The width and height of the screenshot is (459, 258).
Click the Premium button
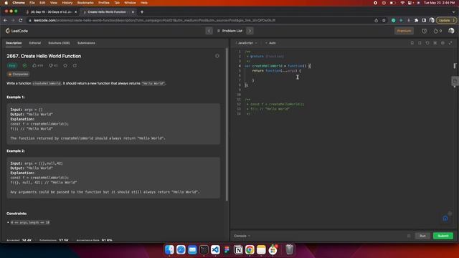point(404,31)
